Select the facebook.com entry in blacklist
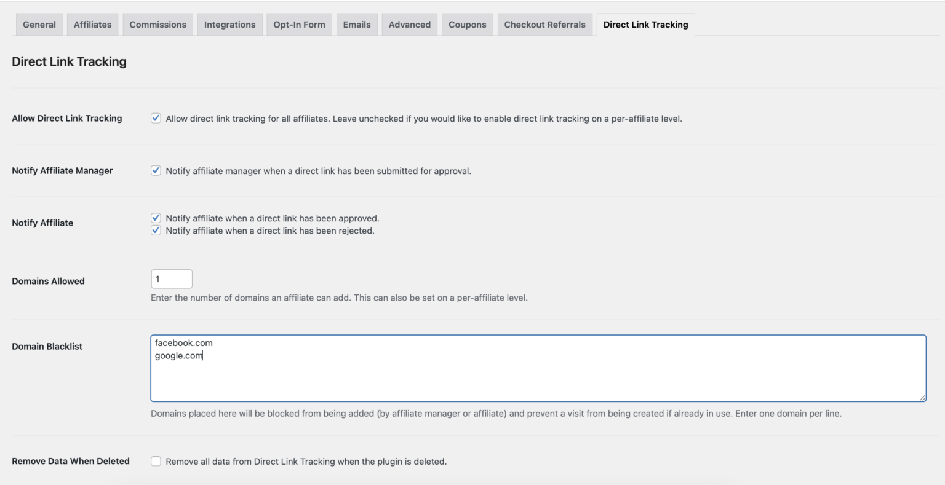The height and width of the screenshot is (485, 945). [181, 343]
